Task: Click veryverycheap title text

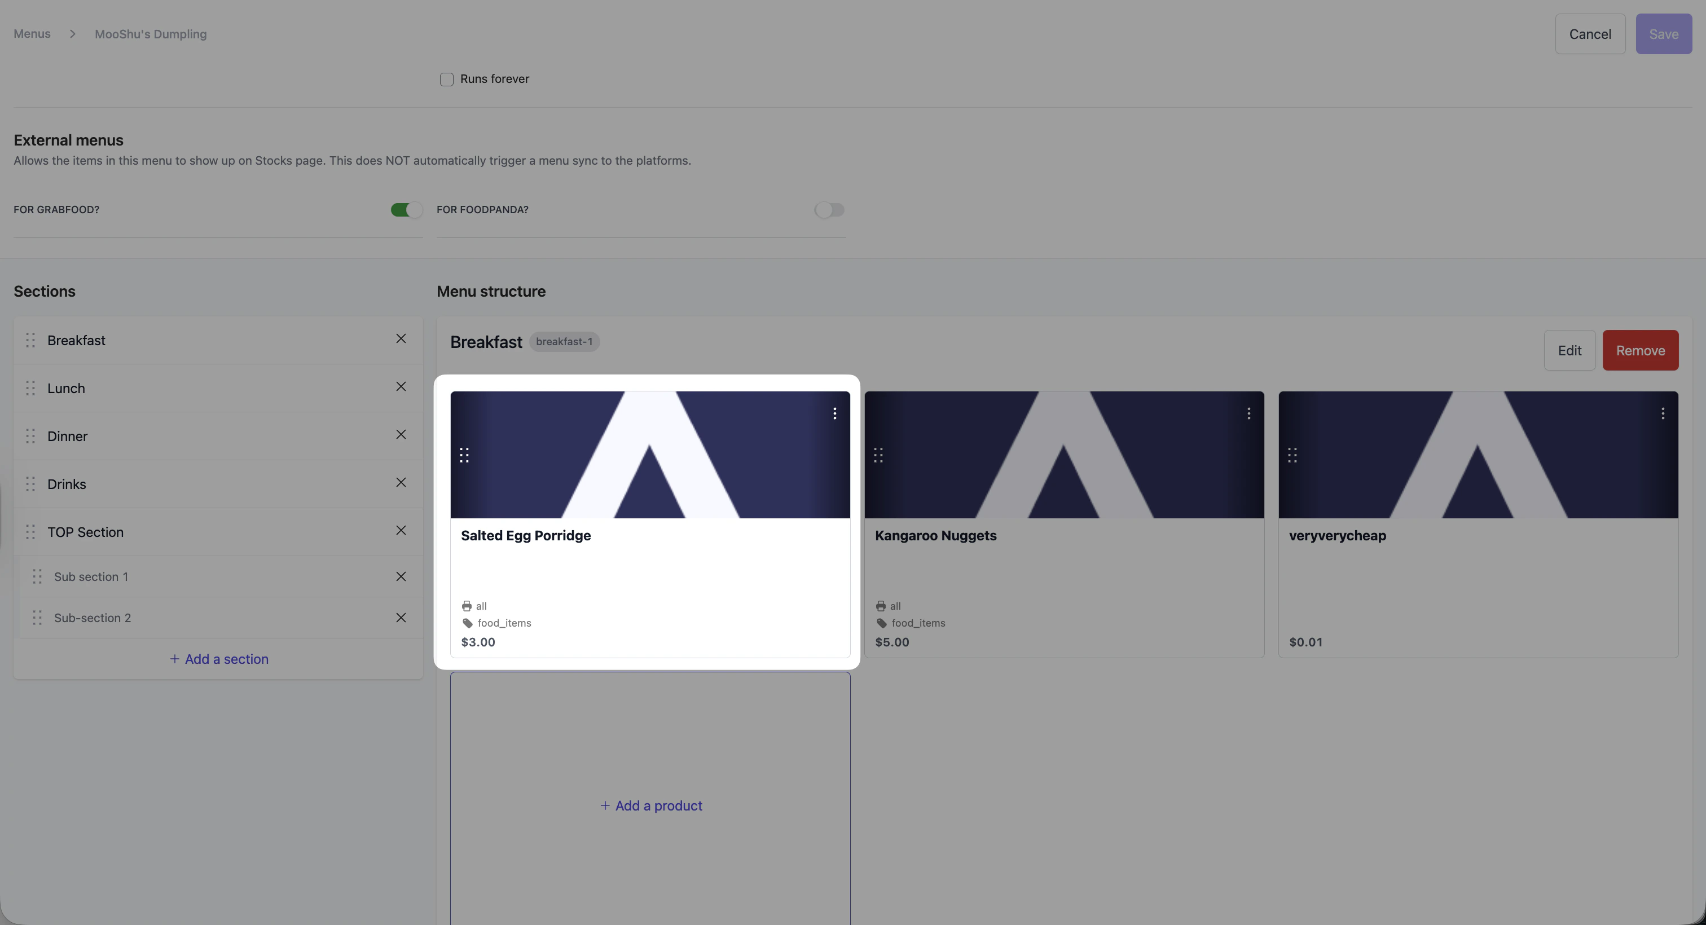Action: (1337, 536)
